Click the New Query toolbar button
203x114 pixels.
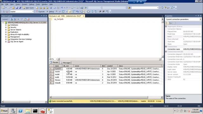click(x=29, y=8)
